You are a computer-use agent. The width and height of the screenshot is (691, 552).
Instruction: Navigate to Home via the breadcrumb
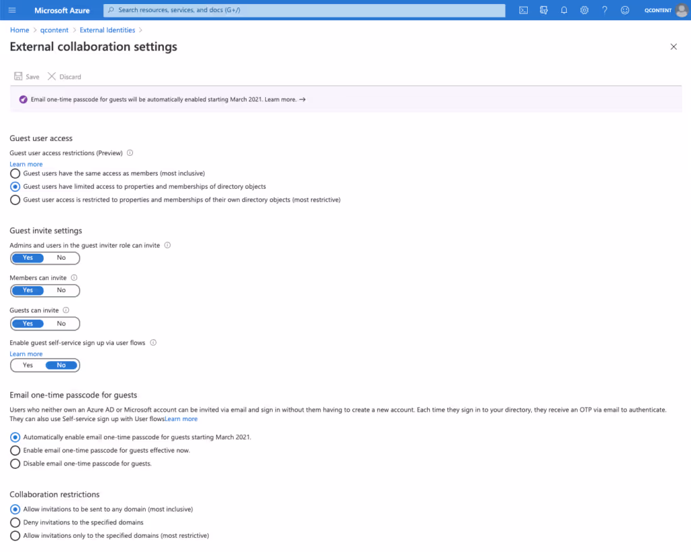pyautogui.click(x=19, y=30)
